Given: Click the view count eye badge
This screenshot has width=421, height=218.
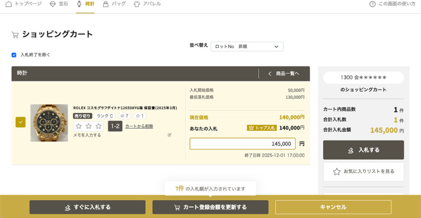Looking at the screenshot, I should click(x=124, y=116).
